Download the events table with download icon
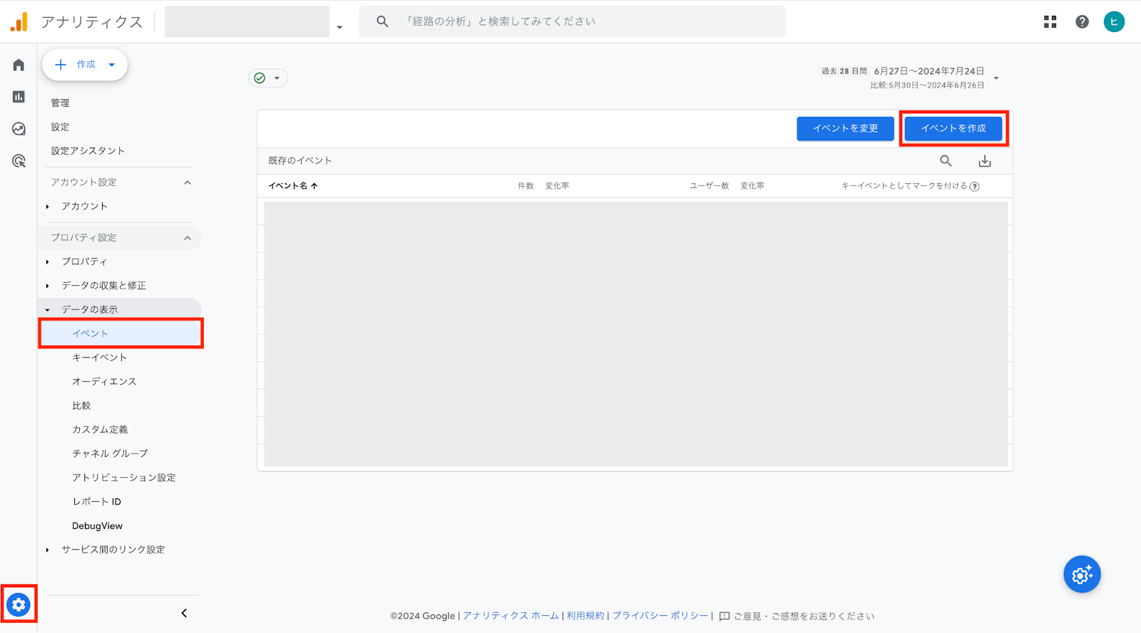The image size is (1141, 633). pos(985,161)
